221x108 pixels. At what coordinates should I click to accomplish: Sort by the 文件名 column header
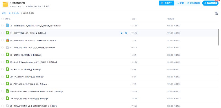[x=8, y=19]
